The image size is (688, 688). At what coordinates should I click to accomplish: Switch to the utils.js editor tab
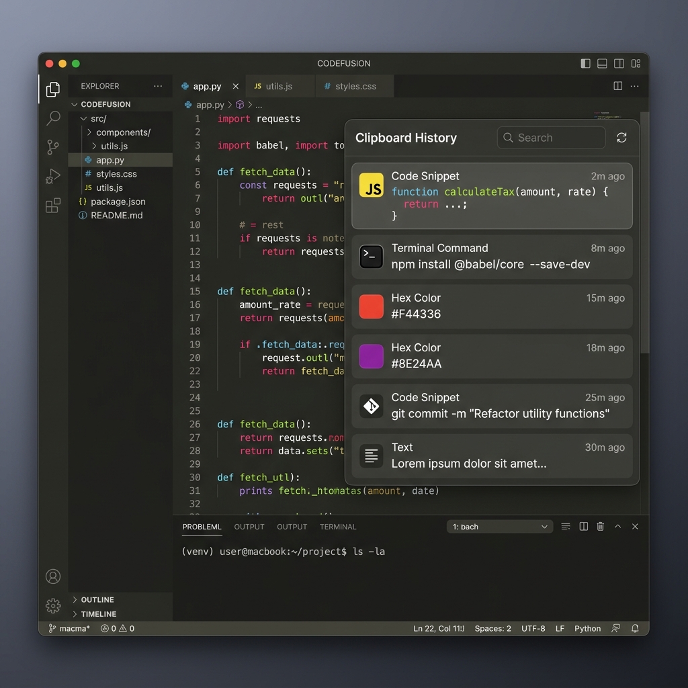point(279,87)
